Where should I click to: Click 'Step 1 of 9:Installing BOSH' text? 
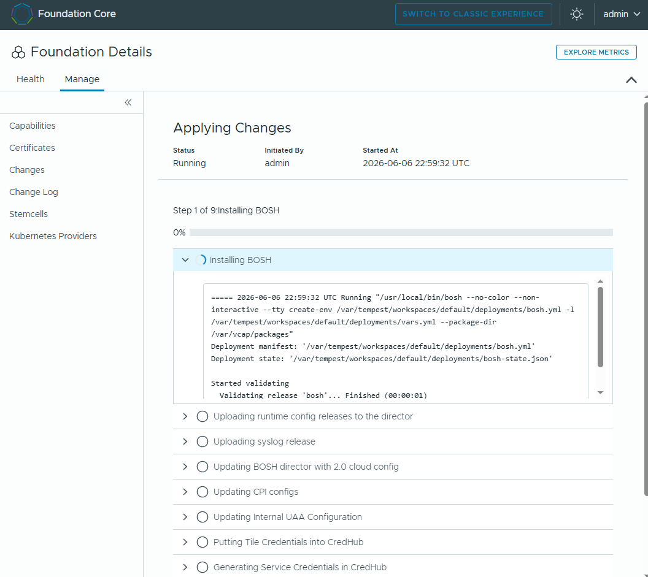(226, 210)
